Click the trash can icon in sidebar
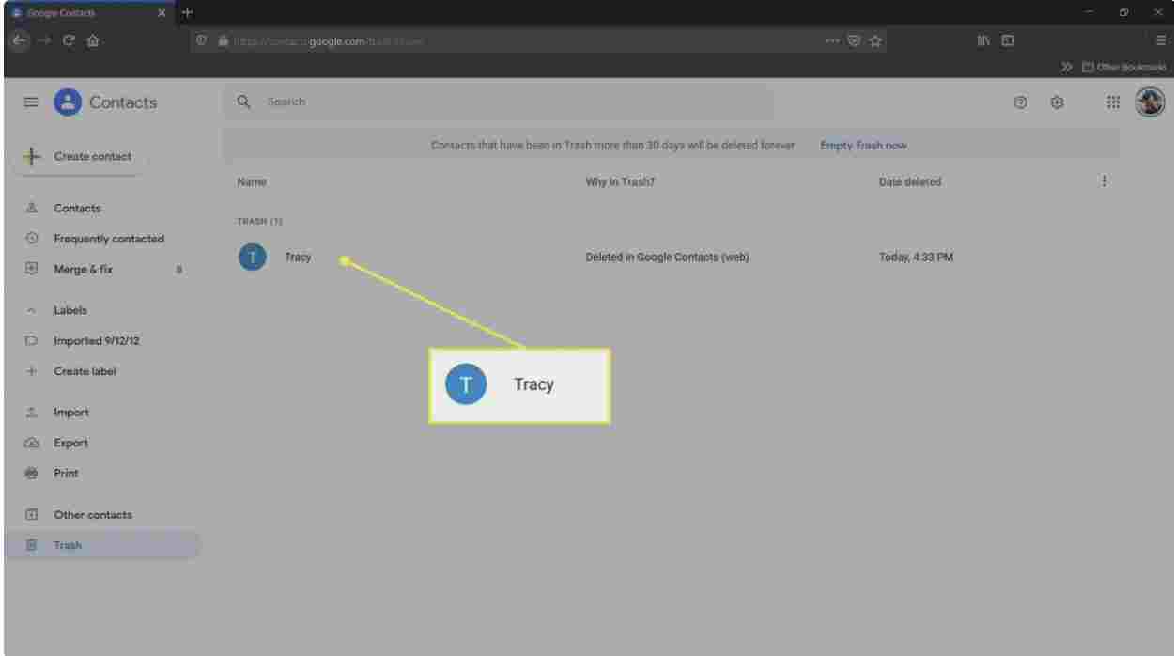1174x656 pixels. (x=31, y=545)
